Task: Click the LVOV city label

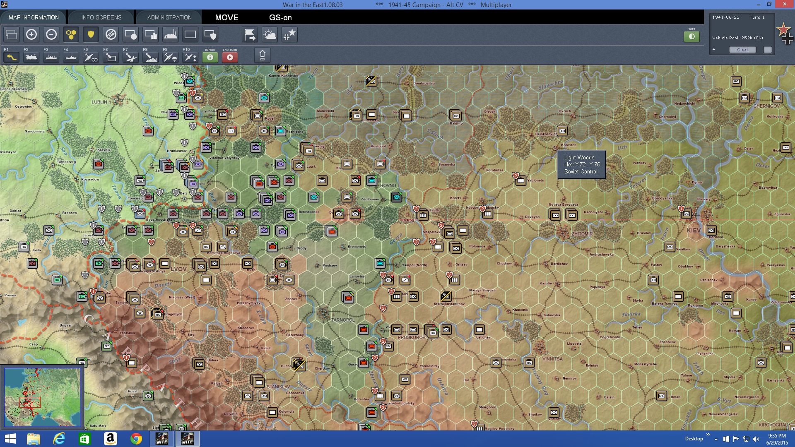Action: click(178, 269)
